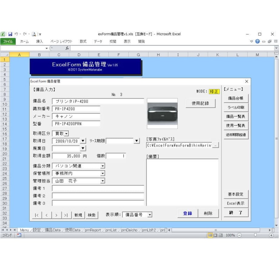Go to next record with > button

point(56,215)
